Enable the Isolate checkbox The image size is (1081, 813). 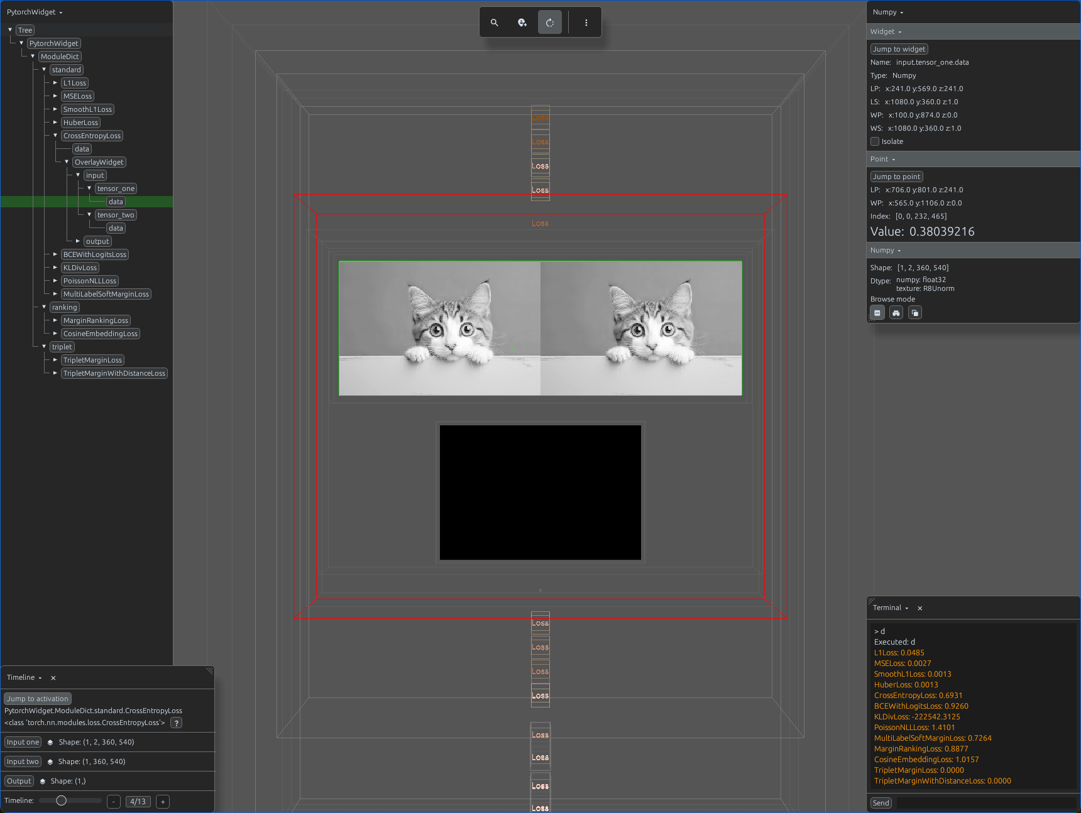pos(875,141)
